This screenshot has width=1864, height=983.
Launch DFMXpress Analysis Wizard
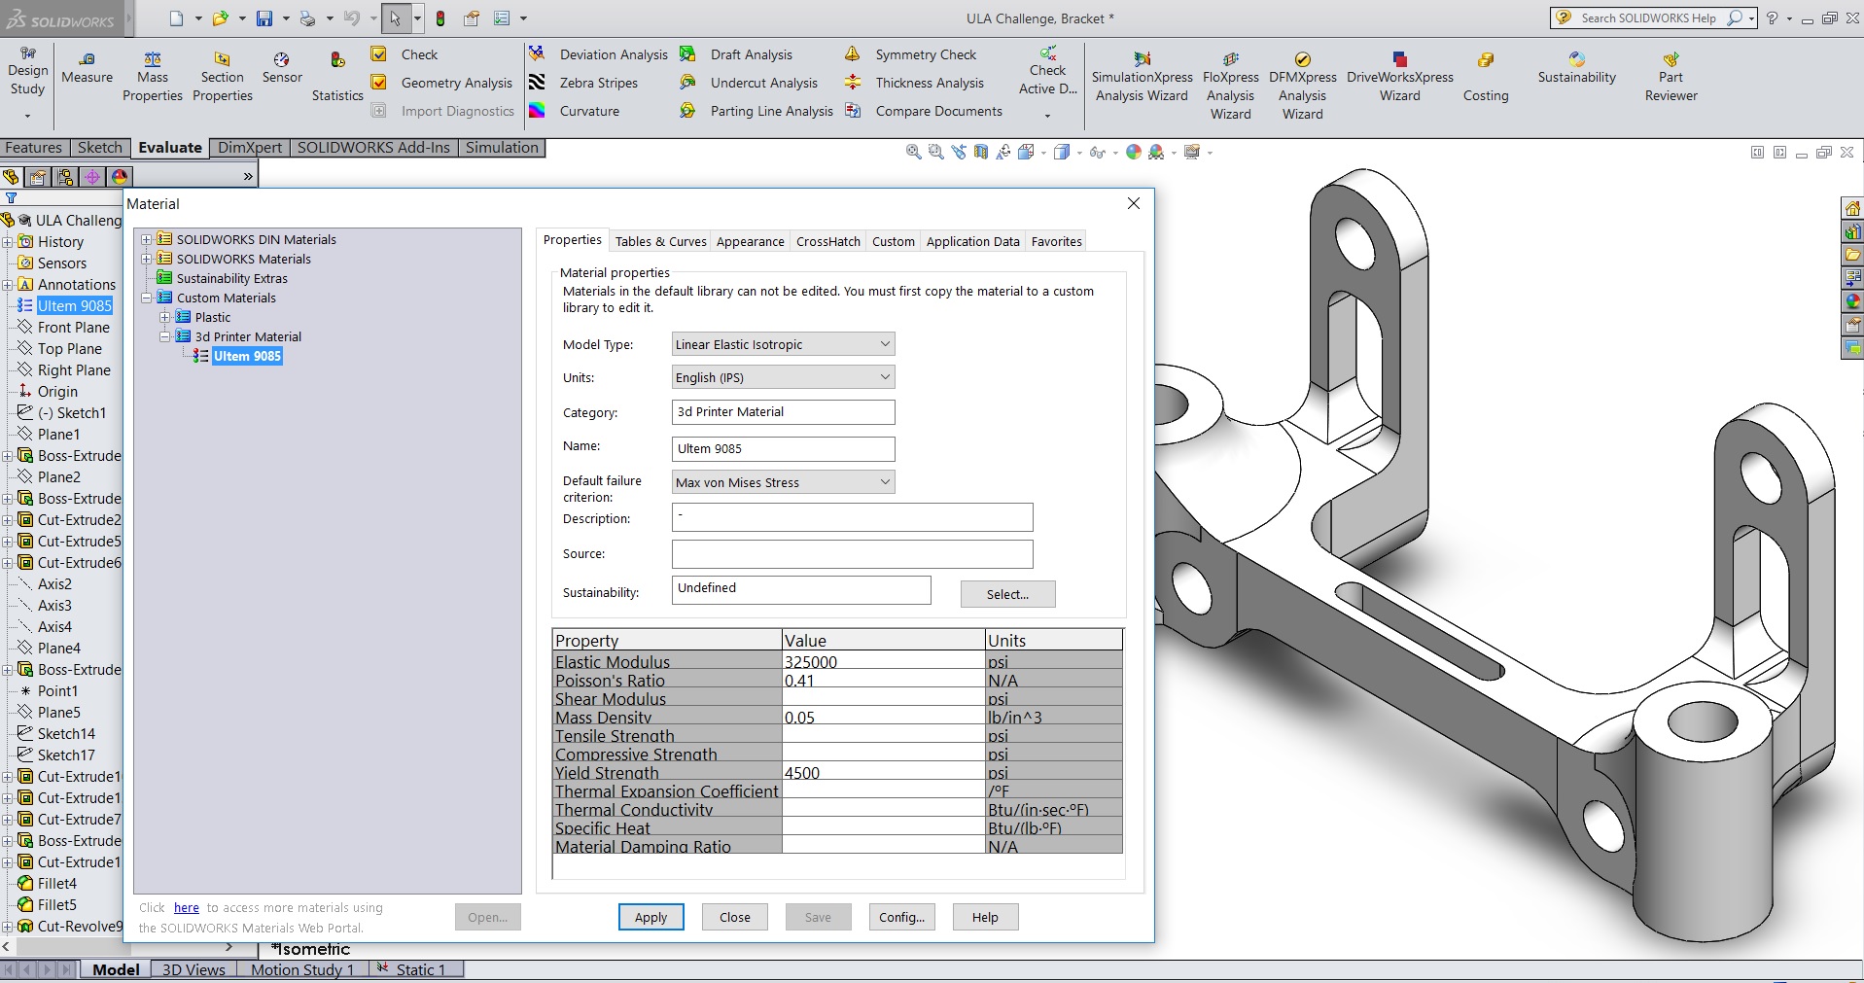[x=1302, y=86]
